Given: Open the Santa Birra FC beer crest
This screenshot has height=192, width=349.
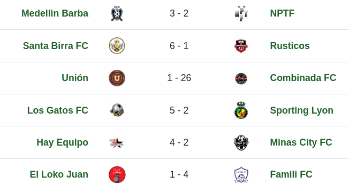Looking at the screenshot, I should click(117, 46).
